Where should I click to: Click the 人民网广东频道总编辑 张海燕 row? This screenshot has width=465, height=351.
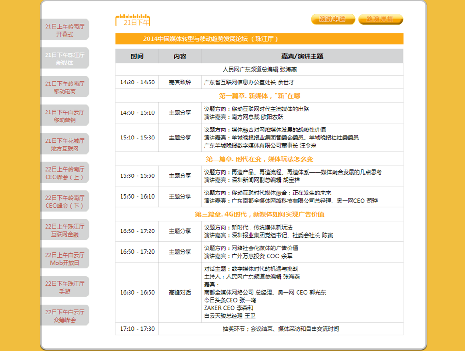(x=260, y=69)
